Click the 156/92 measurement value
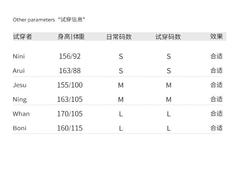The image size is (244, 179). (x=70, y=56)
